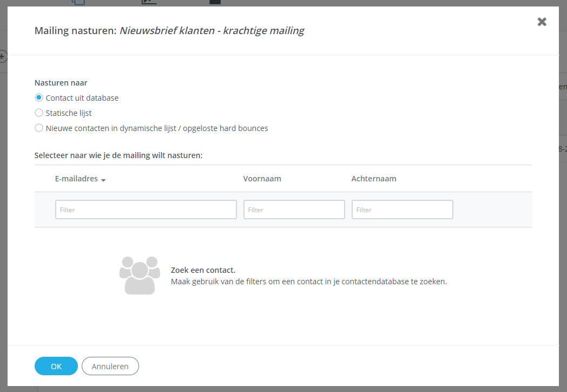Activate the Achternaam filter input
The width and height of the screenshot is (567, 392).
point(402,210)
